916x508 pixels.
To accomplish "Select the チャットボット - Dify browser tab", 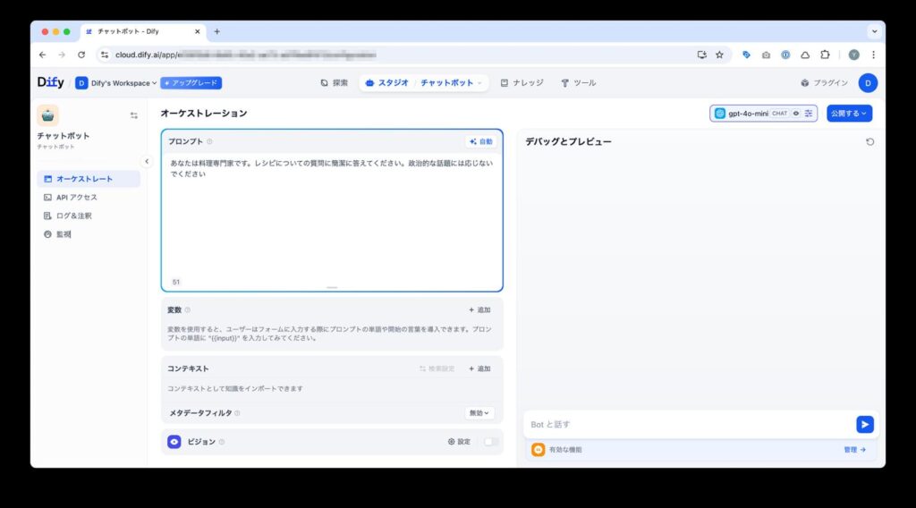I will [x=142, y=31].
